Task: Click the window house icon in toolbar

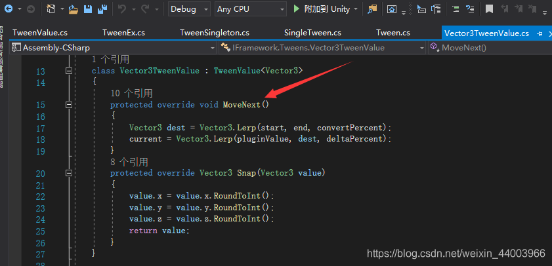Action: coord(392,9)
